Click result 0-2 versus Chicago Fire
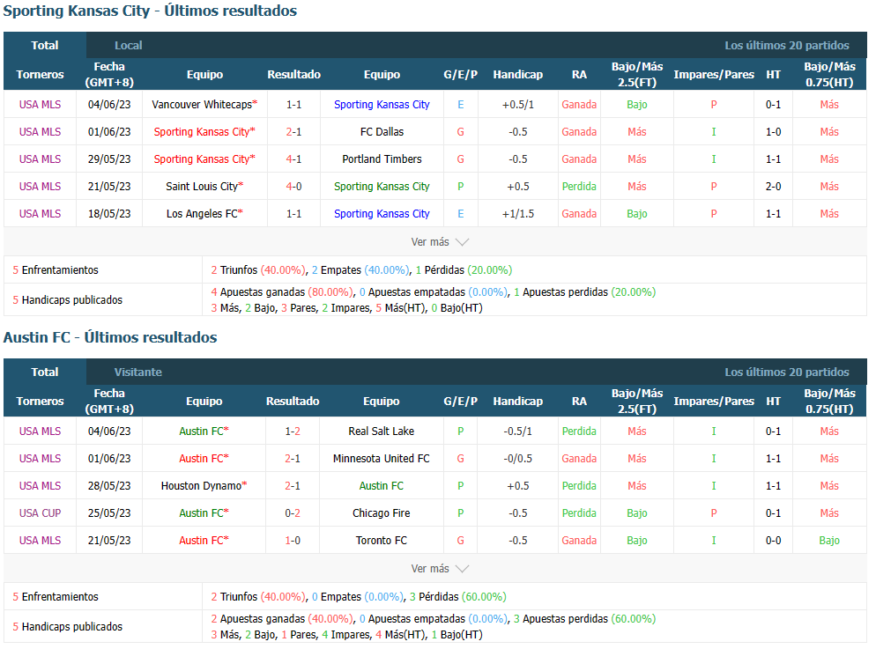This screenshot has width=876, height=649. coord(293,513)
